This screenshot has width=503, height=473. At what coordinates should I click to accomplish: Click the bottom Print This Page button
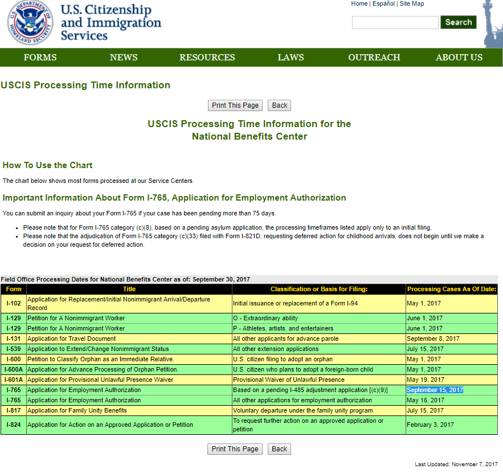(235, 449)
